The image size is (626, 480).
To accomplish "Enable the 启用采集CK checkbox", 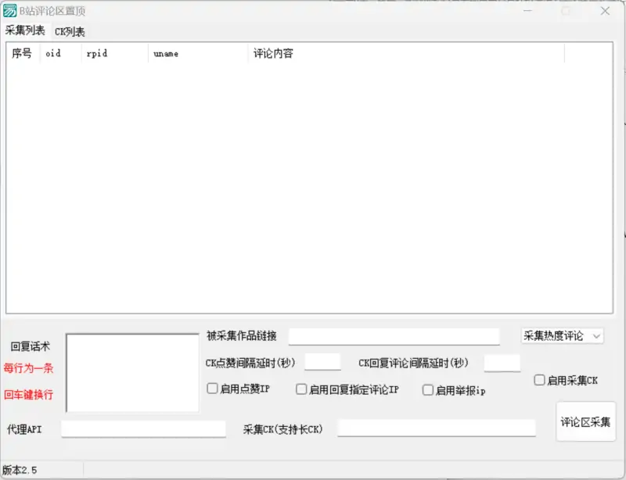I will (x=539, y=381).
